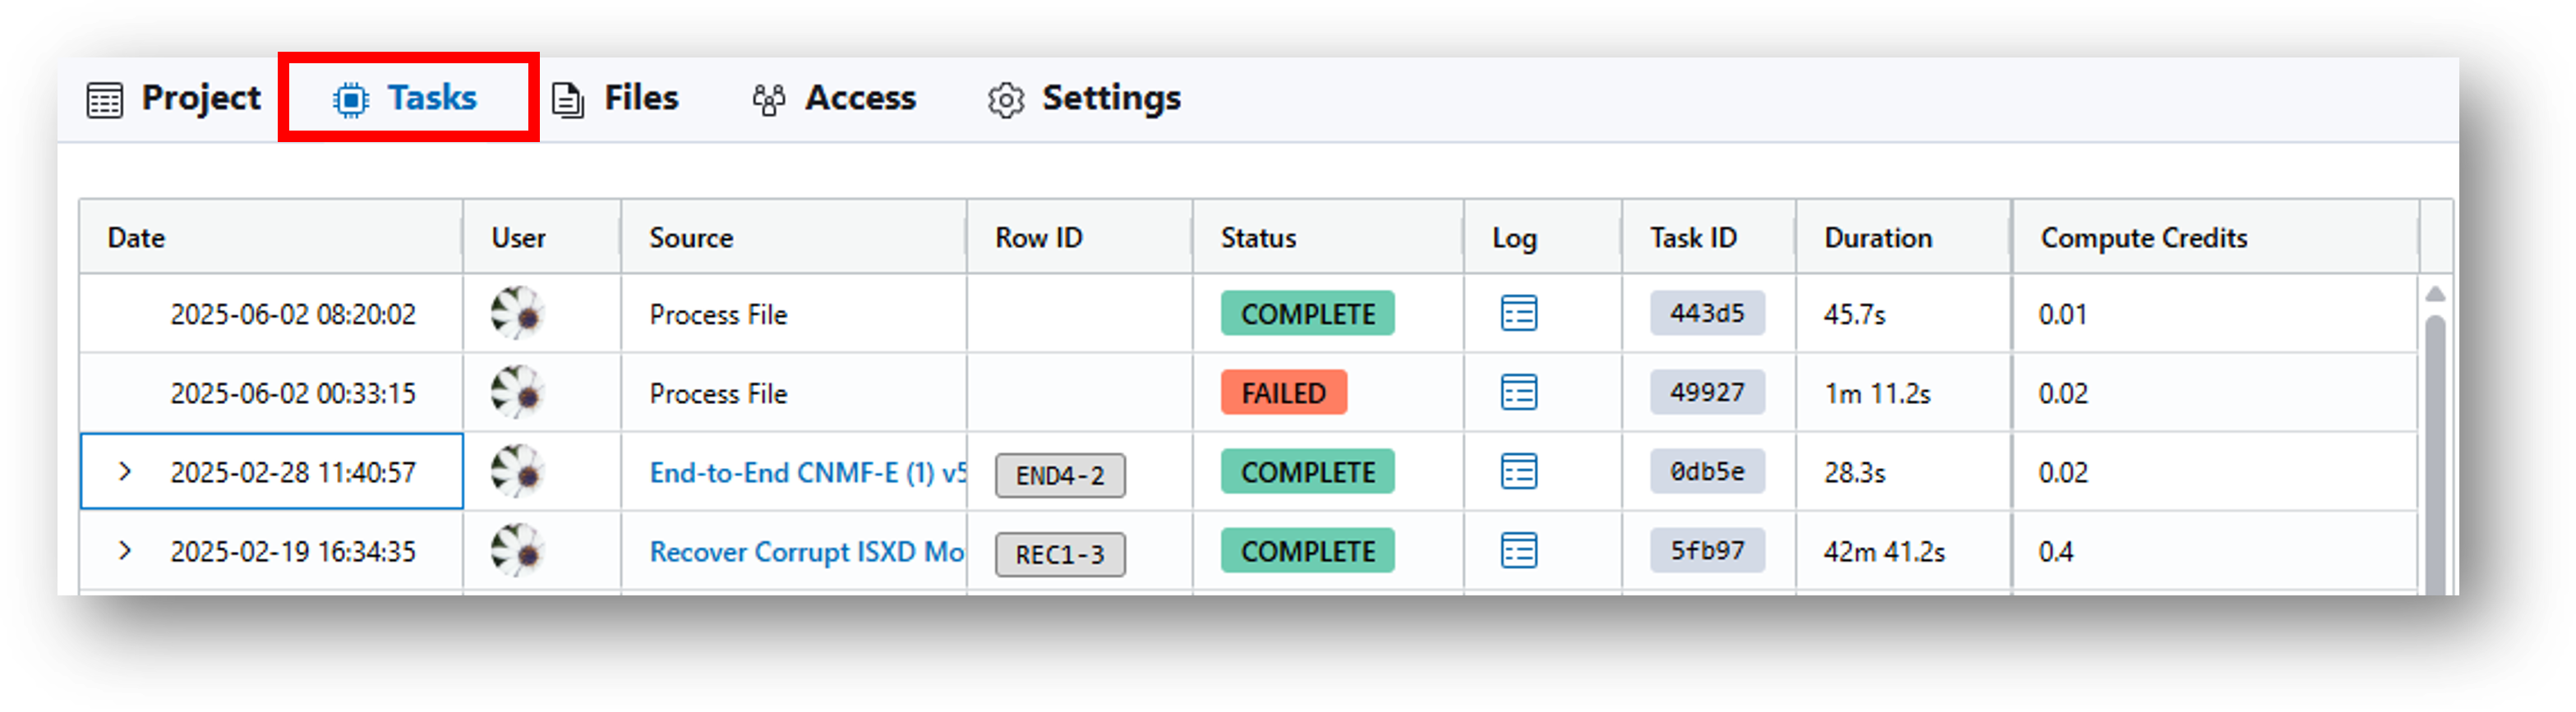Click task ID badge 49927
Screen dimensions: 2576x712
1707,392
